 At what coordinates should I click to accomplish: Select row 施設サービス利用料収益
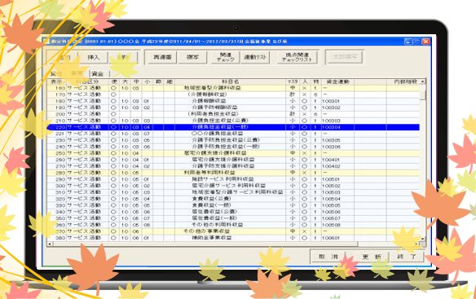pyautogui.click(x=233, y=179)
